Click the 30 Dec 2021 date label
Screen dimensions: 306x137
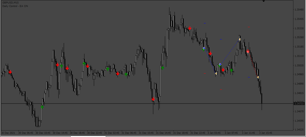[8, 133]
